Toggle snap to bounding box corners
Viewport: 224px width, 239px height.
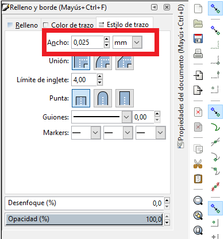(x=215, y=60)
